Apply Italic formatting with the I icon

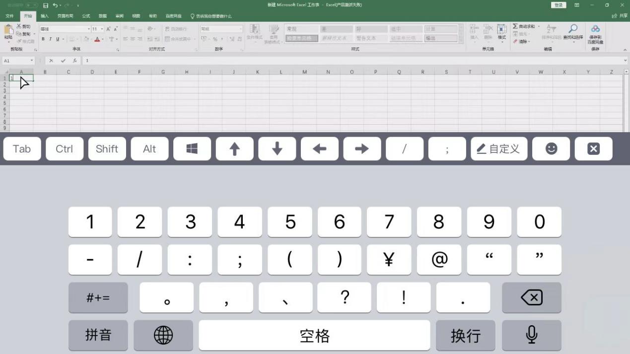click(50, 39)
